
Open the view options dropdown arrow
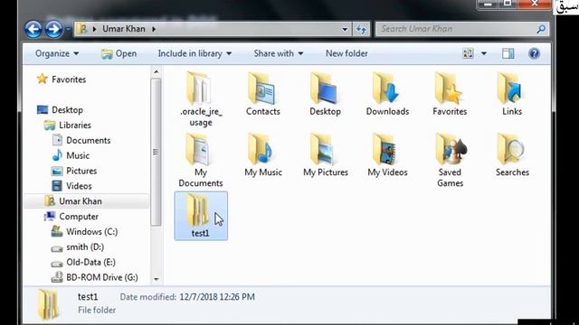pyautogui.click(x=484, y=54)
